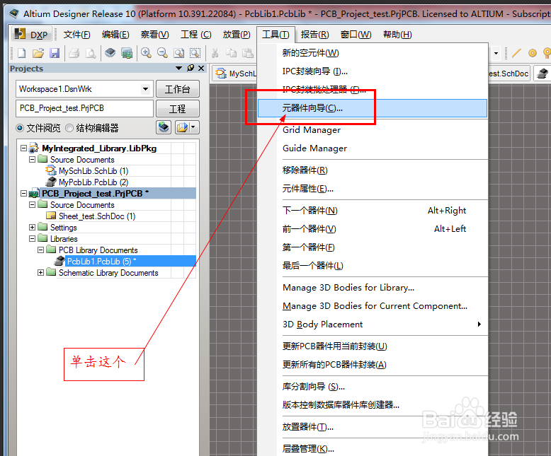Open the Workspace1.DsnWrk dropdown

point(145,89)
